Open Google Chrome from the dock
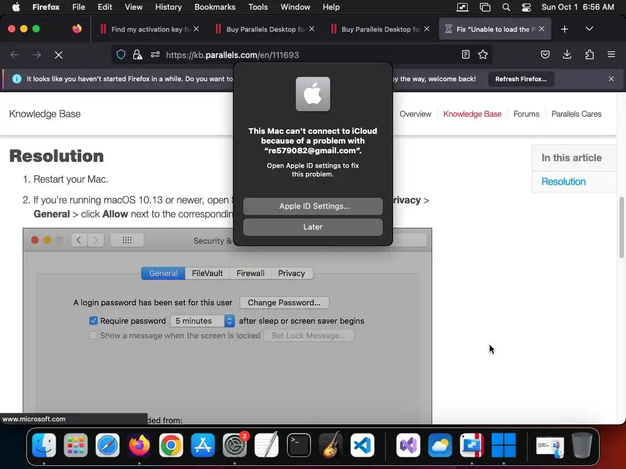 [x=171, y=445]
